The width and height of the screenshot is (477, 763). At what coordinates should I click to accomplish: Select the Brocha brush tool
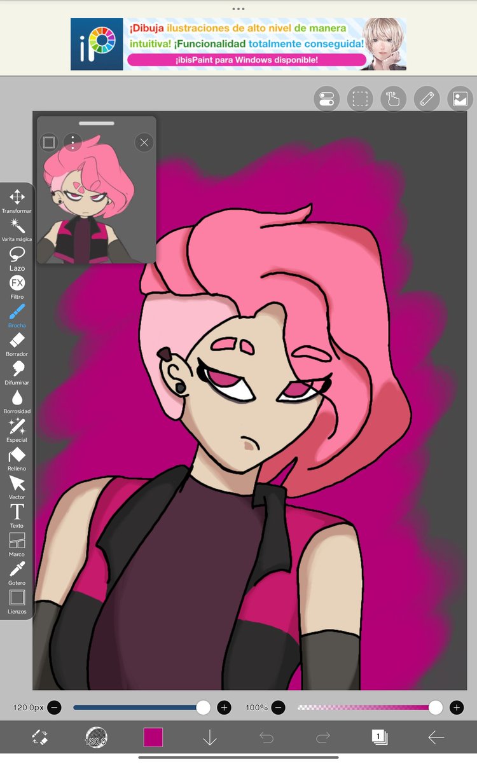[17, 315]
